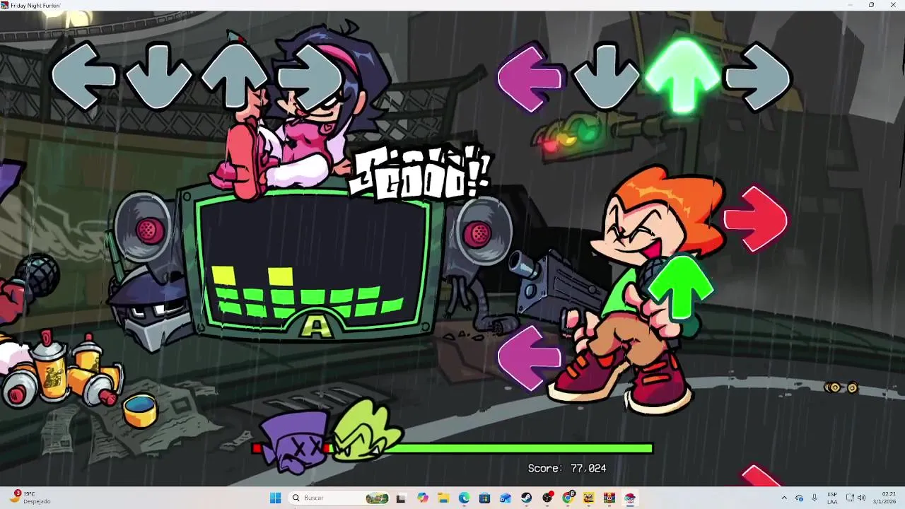Click the speaker's green equalizer screen
Viewport: 905px width, 509px height.
(x=313, y=262)
